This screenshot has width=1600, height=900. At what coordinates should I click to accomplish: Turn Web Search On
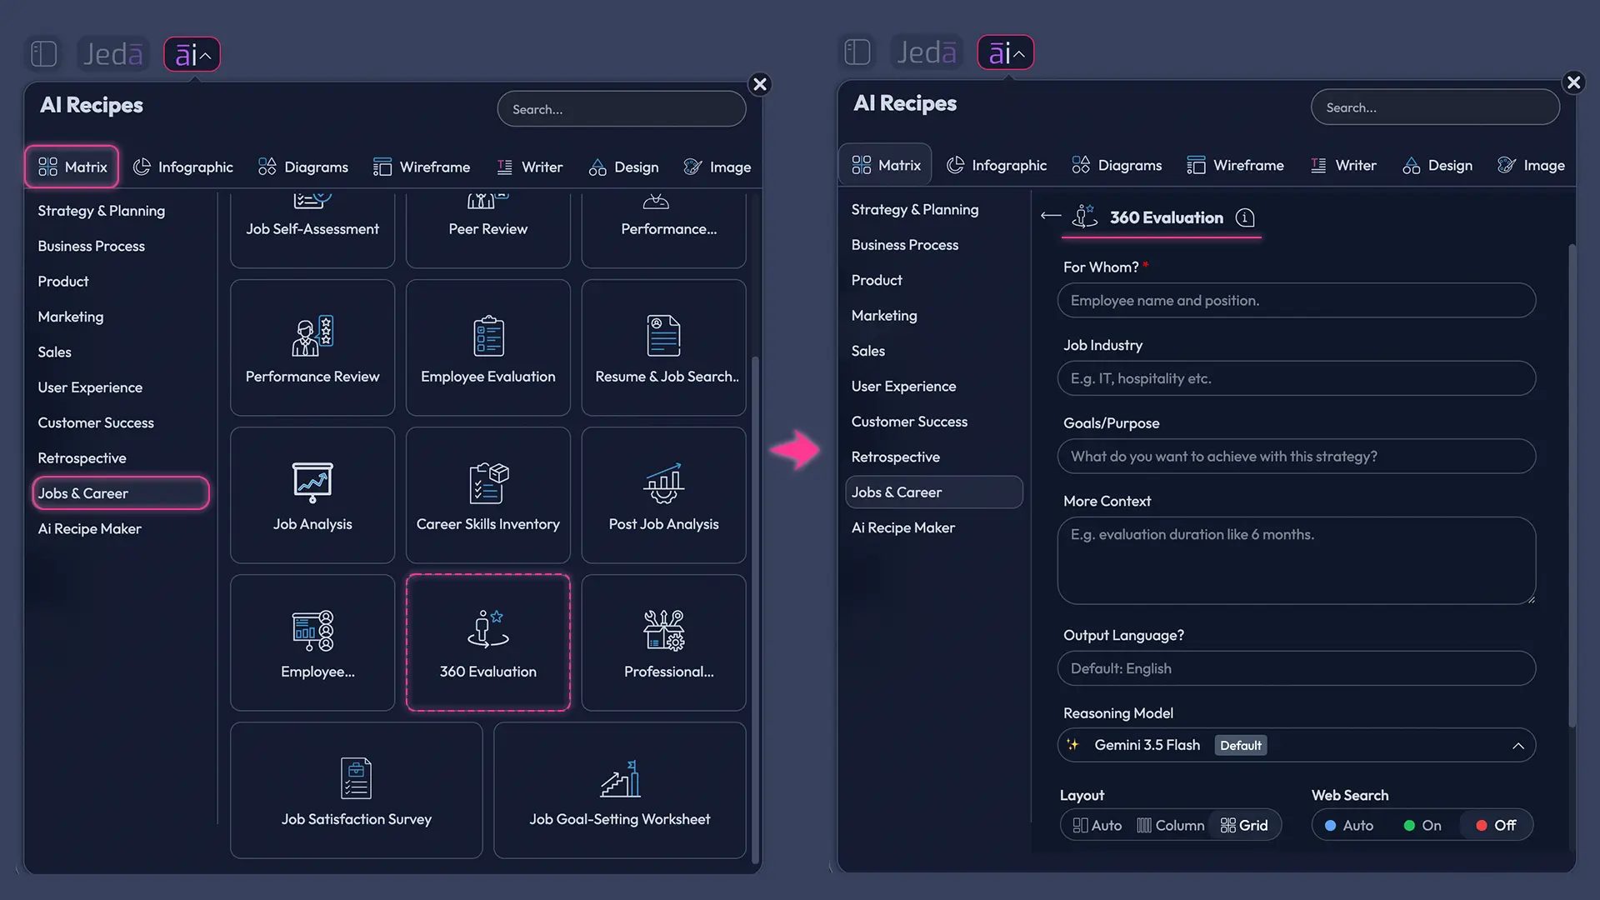pos(1422,825)
